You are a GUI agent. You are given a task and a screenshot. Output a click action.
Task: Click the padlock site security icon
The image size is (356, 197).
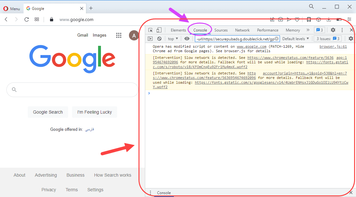coord(52,19)
